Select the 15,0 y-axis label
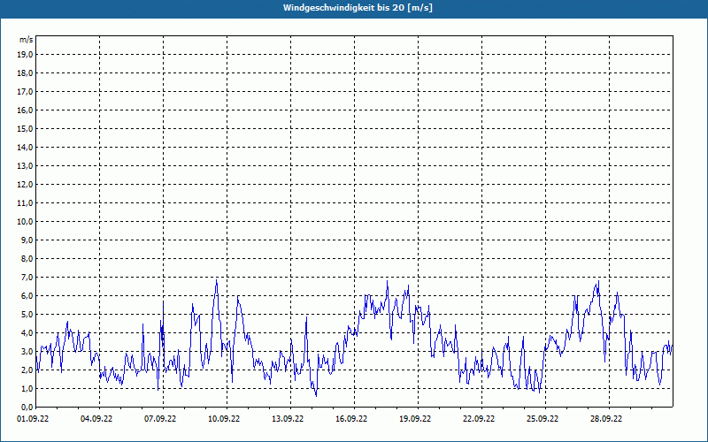The height and width of the screenshot is (442, 708). pyautogui.click(x=26, y=128)
